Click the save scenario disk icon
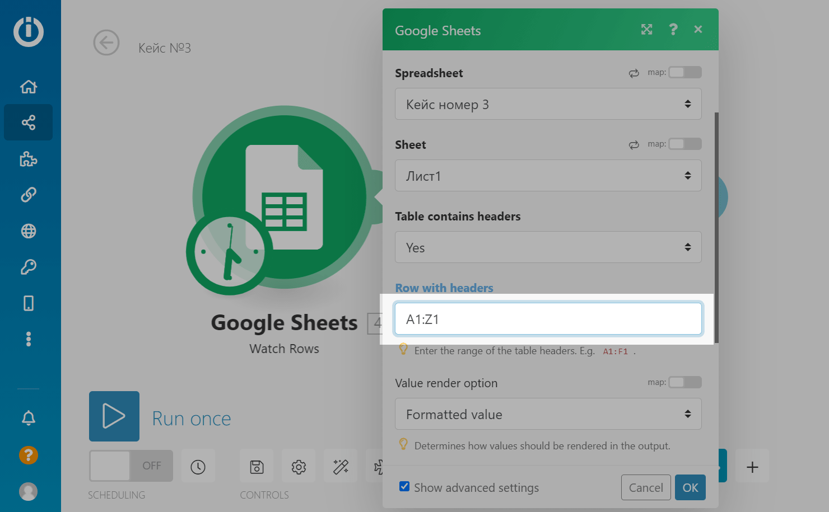The image size is (829, 512). pyautogui.click(x=257, y=467)
